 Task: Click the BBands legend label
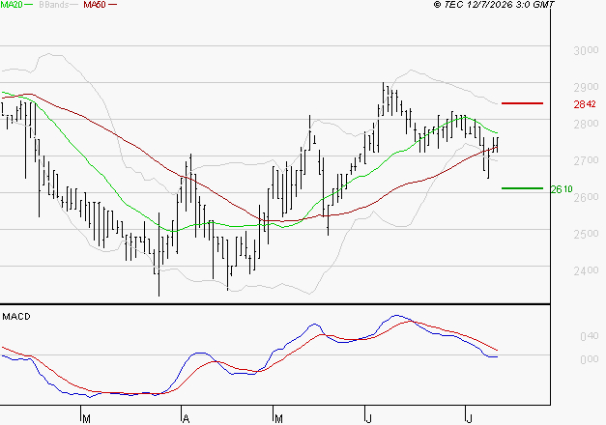(54, 5)
